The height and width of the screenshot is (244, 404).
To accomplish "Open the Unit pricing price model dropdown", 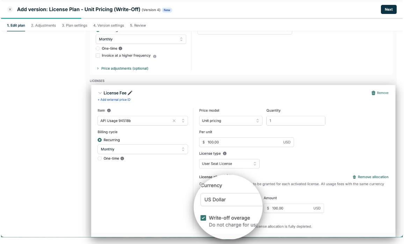I will tap(231, 121).
